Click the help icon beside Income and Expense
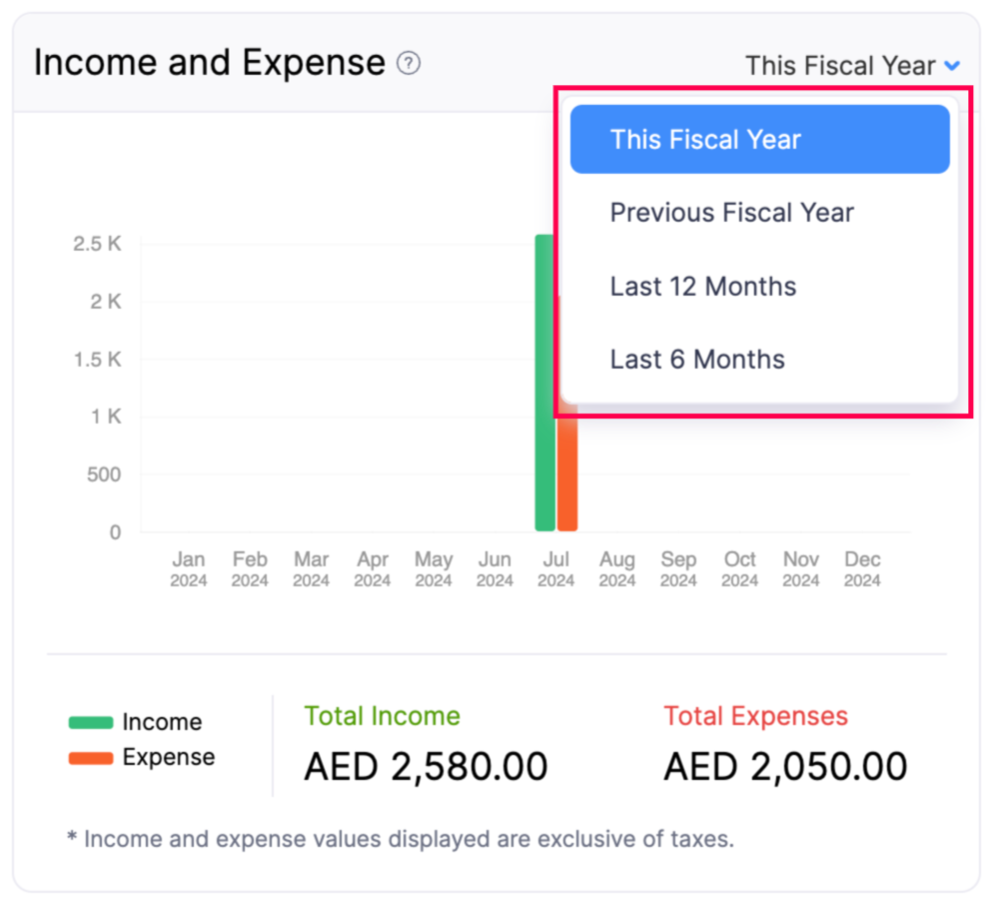 click(x=409, y=62)
